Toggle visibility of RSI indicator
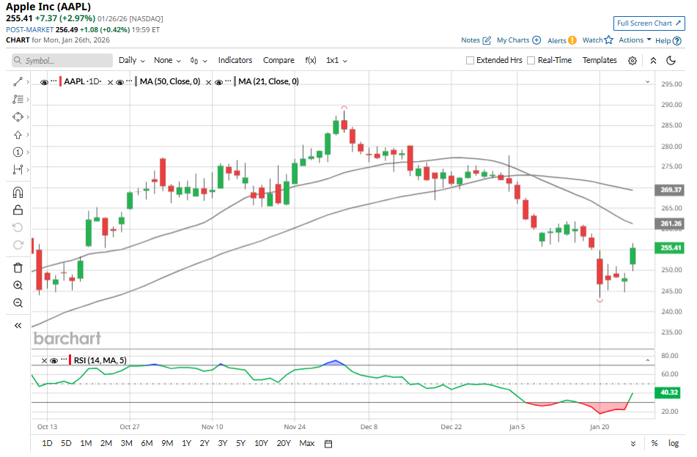 pyautogui.click(x=54, y=360)
